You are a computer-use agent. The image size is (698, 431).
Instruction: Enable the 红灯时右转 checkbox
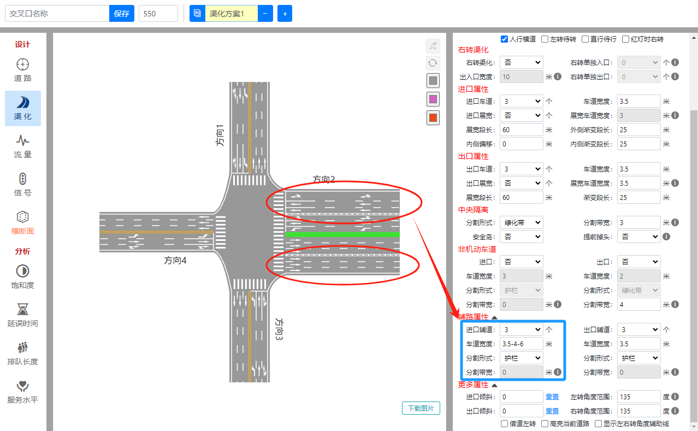[626, 39]
